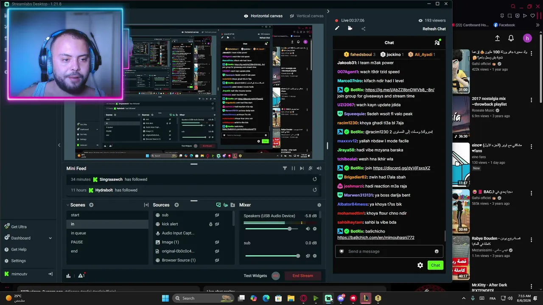The width and height of the screenshot is (543, 305).
Task: Send the chat message with Chat button
Action: [435, 265]
